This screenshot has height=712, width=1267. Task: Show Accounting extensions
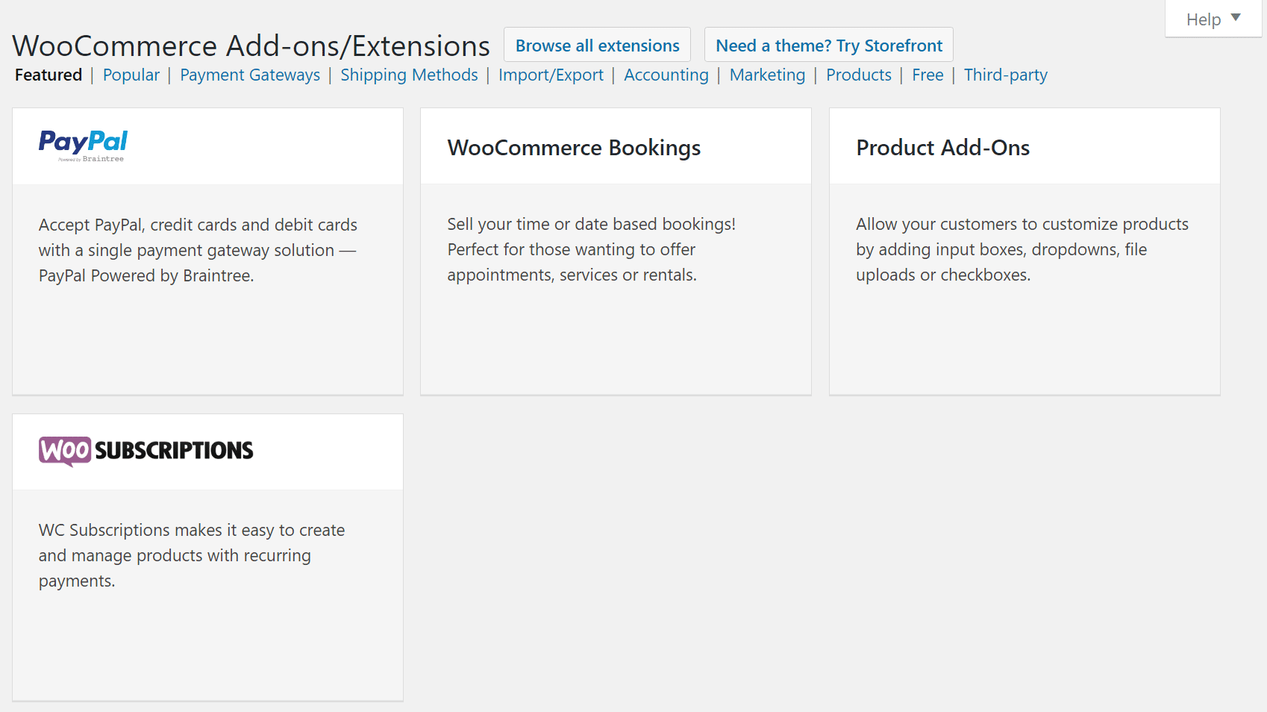click(x=666, y=75)
